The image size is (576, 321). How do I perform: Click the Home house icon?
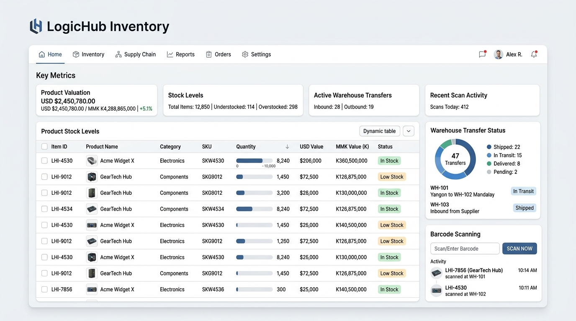point(42,54)
